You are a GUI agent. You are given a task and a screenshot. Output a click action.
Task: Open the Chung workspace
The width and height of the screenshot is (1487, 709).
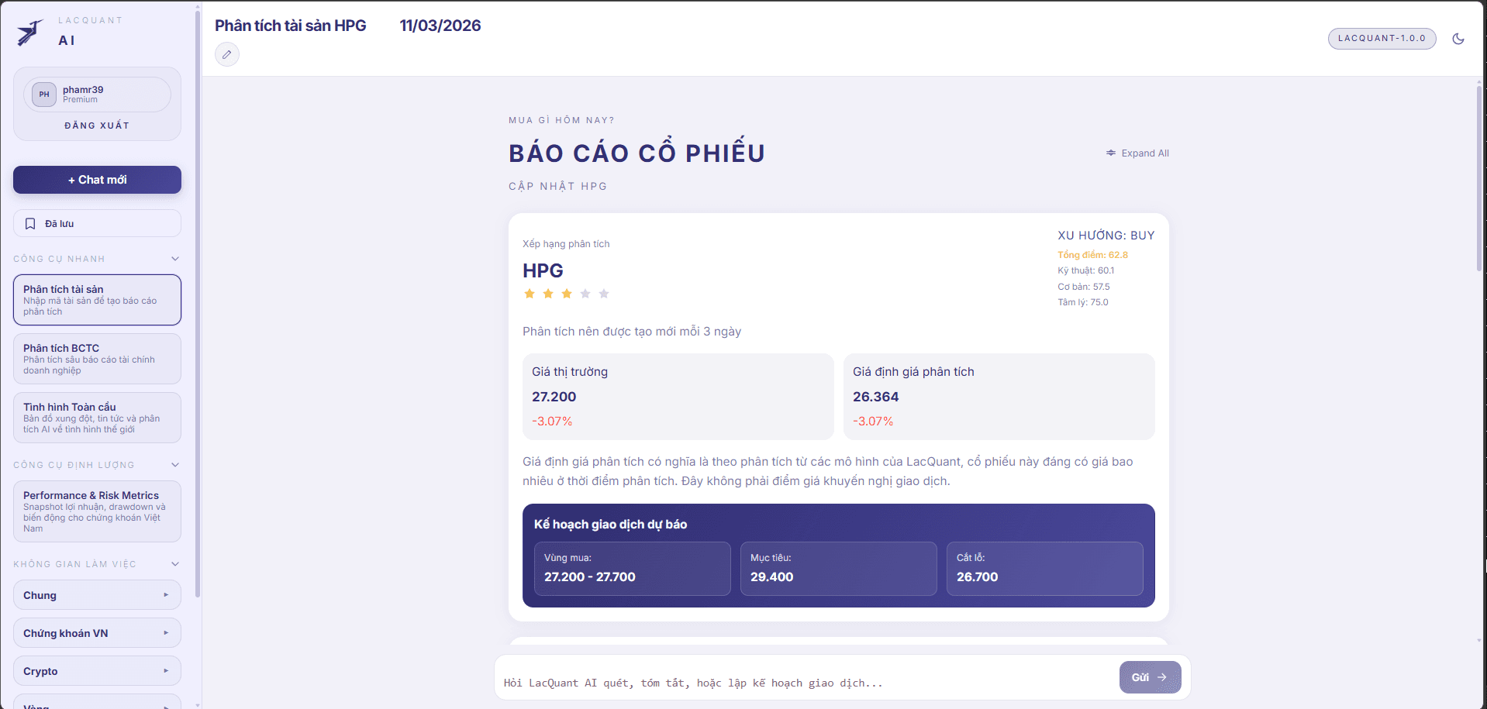[97, 594]
